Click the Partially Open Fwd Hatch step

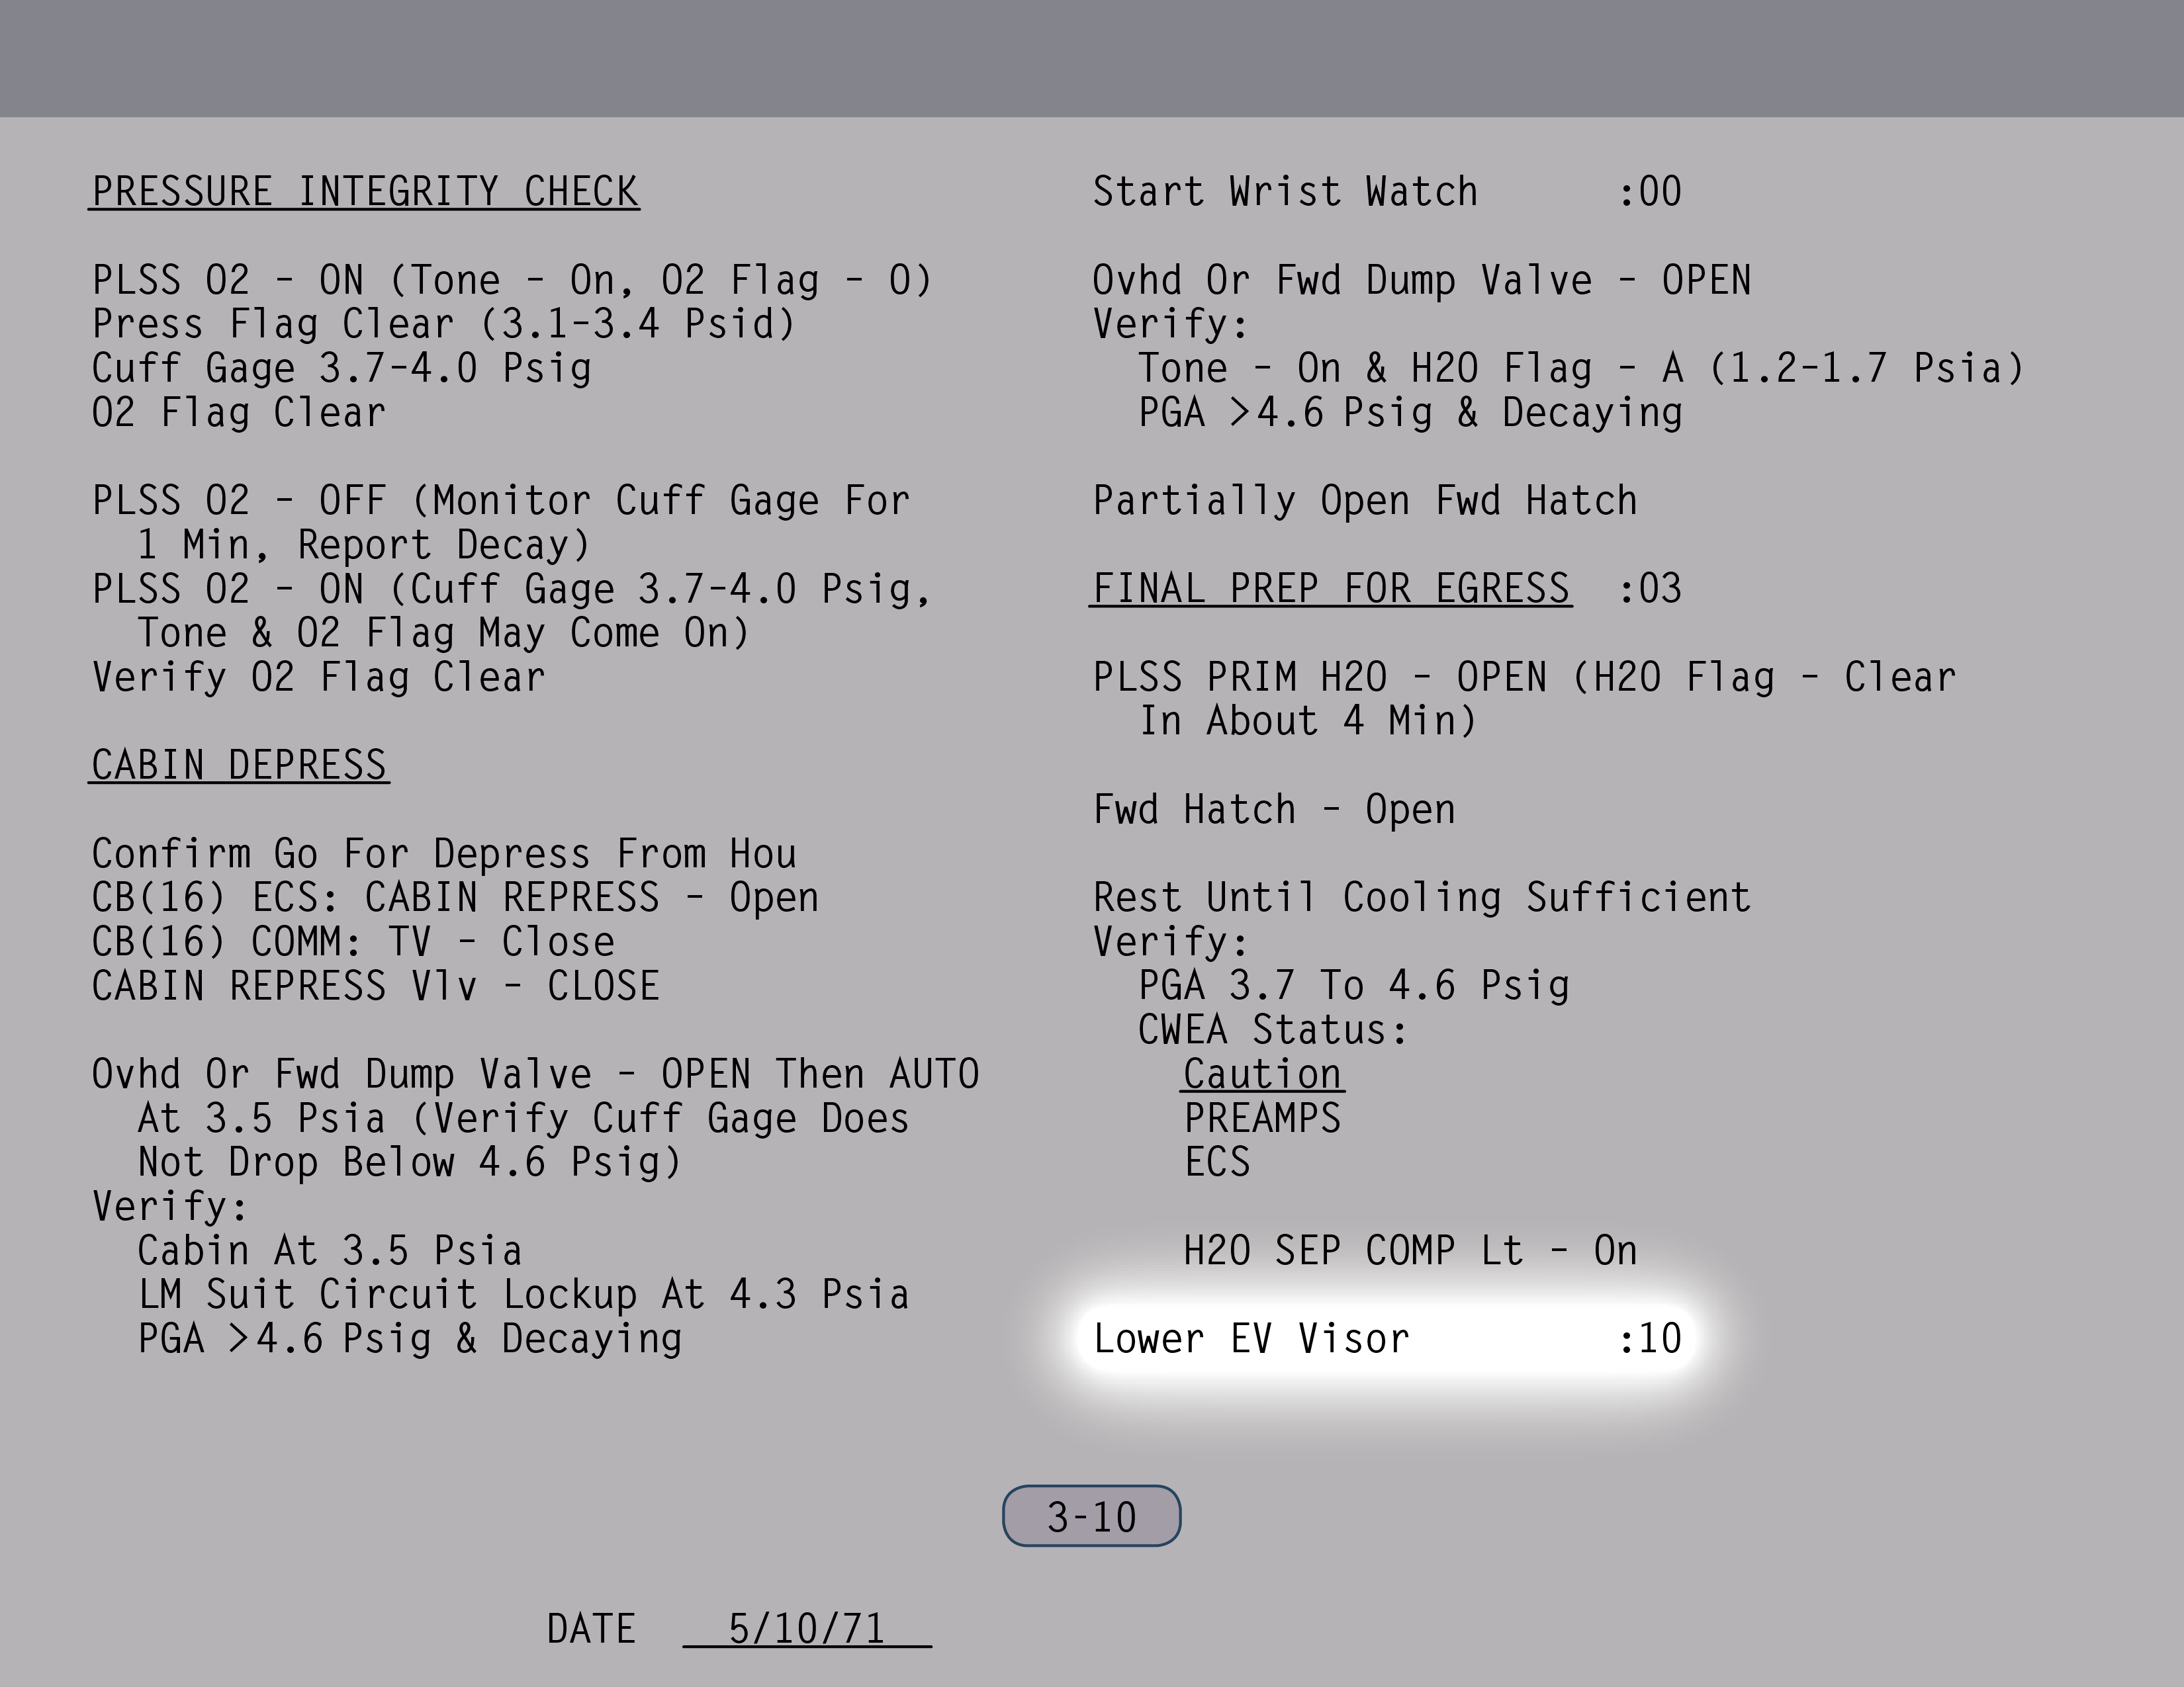[x=1365, y=501]
